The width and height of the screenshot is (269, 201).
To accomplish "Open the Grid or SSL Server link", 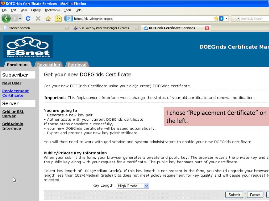I will pos(13,114).
